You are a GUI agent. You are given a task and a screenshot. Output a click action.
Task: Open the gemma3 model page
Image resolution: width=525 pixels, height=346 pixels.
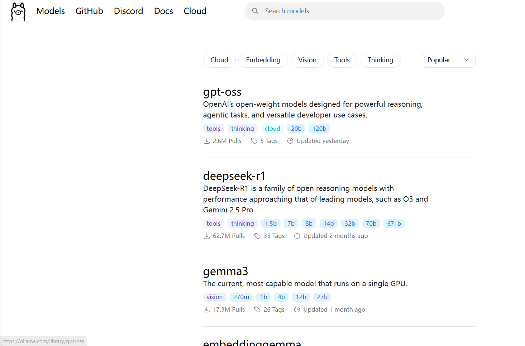pos(225,271)
